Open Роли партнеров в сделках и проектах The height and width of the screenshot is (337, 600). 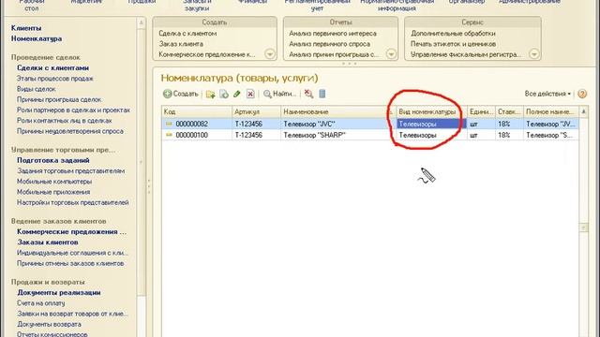(73, 110)
